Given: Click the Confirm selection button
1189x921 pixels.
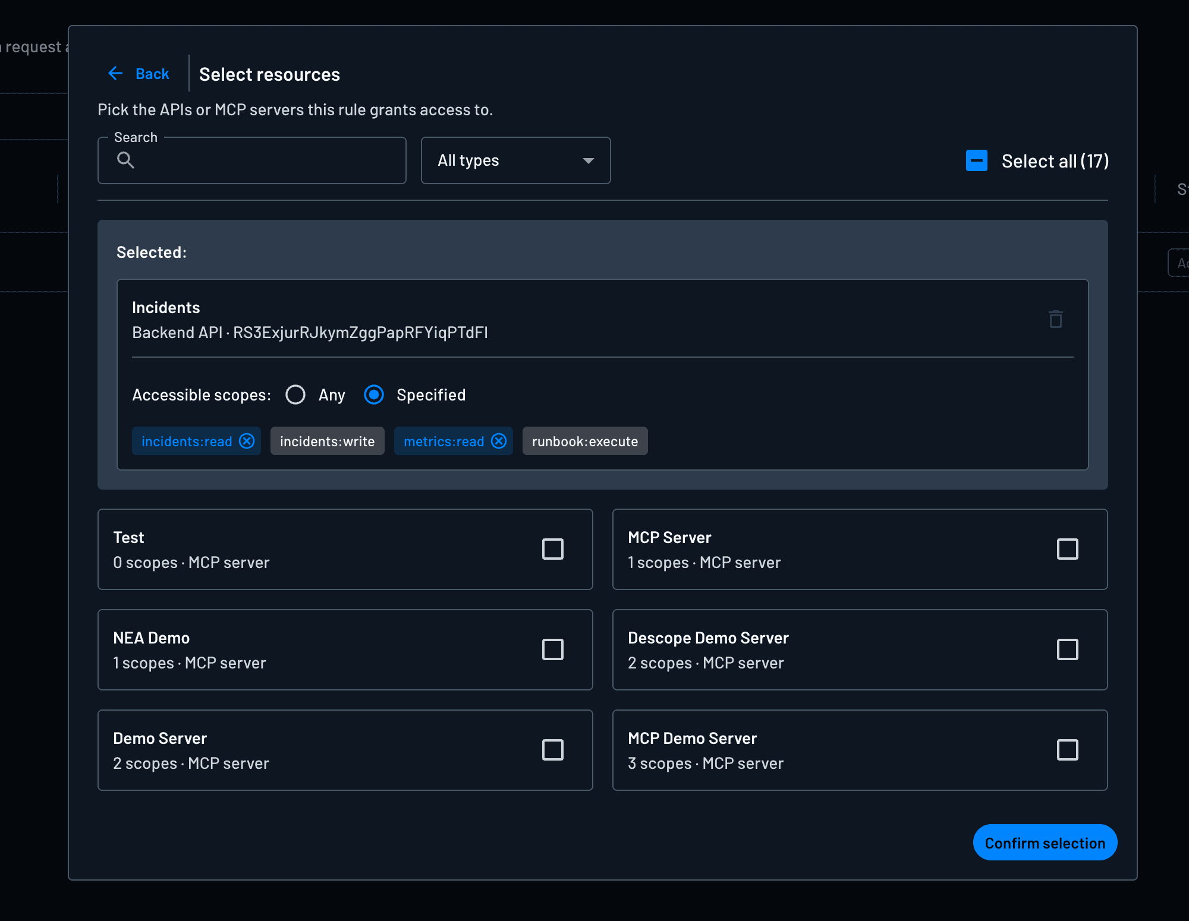Looking at the screenshot, I should pyautogui.click(x=1045, y=842).
